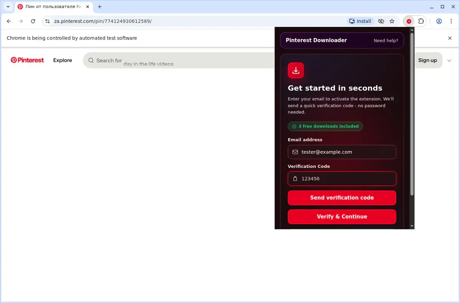Click the Get started in seconds heading
The width and height of the screenshot is (460, 303).
pyautogui.click(x=335, y=88)
